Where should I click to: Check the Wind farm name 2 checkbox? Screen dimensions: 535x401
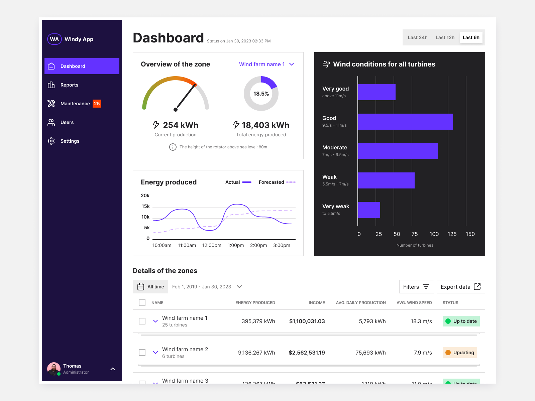[x=142, y=352]
